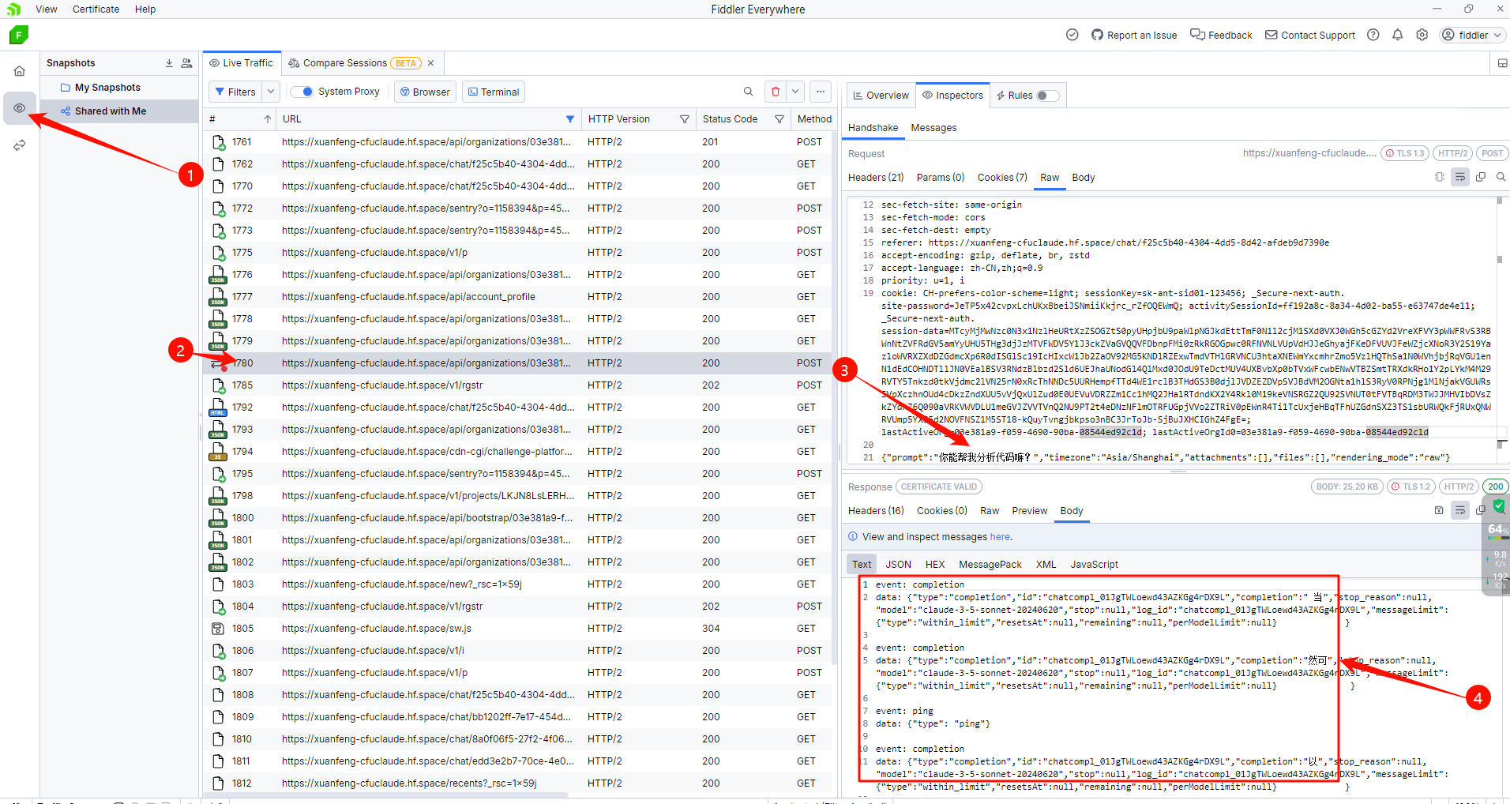
Task: Open the request Headers (21) tab
Action: click(876, 178)
